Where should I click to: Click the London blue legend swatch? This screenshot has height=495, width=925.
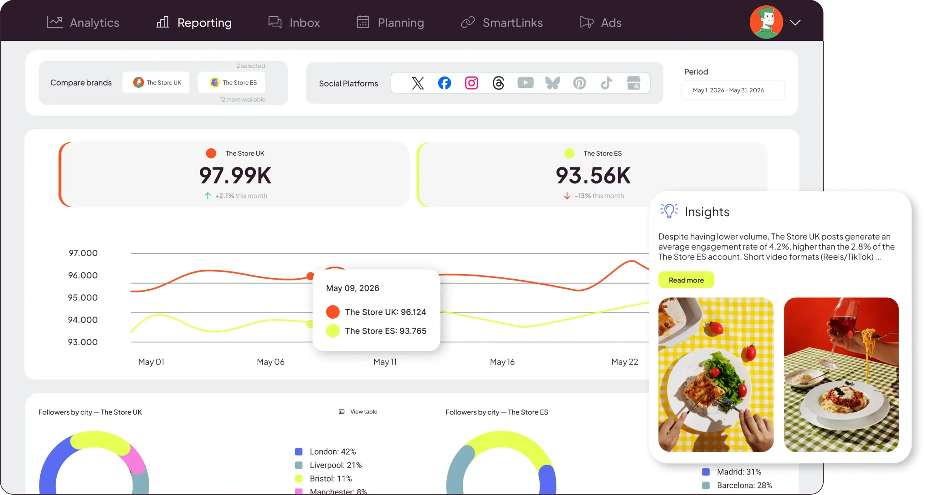pos(299,452)
